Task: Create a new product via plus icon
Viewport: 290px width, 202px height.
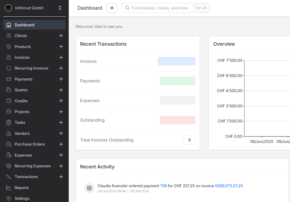Action: click(61, 47)
